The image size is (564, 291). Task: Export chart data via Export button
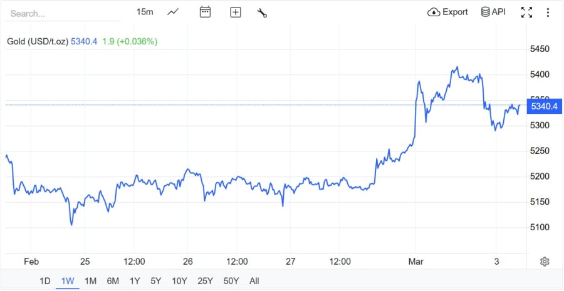(448, 12)
